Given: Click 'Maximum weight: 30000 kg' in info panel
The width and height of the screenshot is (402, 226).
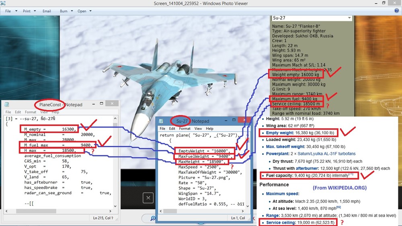Looking at the screenshot, I should click(299, 84).
